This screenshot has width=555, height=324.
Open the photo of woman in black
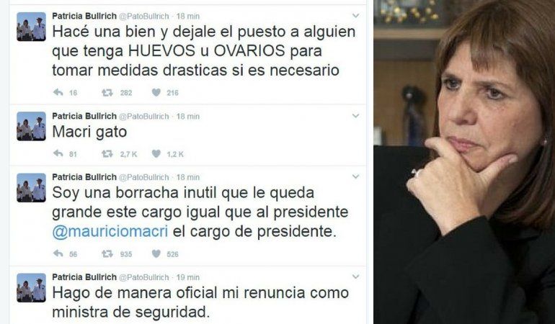pyautogui.click(x=464, y=162)
